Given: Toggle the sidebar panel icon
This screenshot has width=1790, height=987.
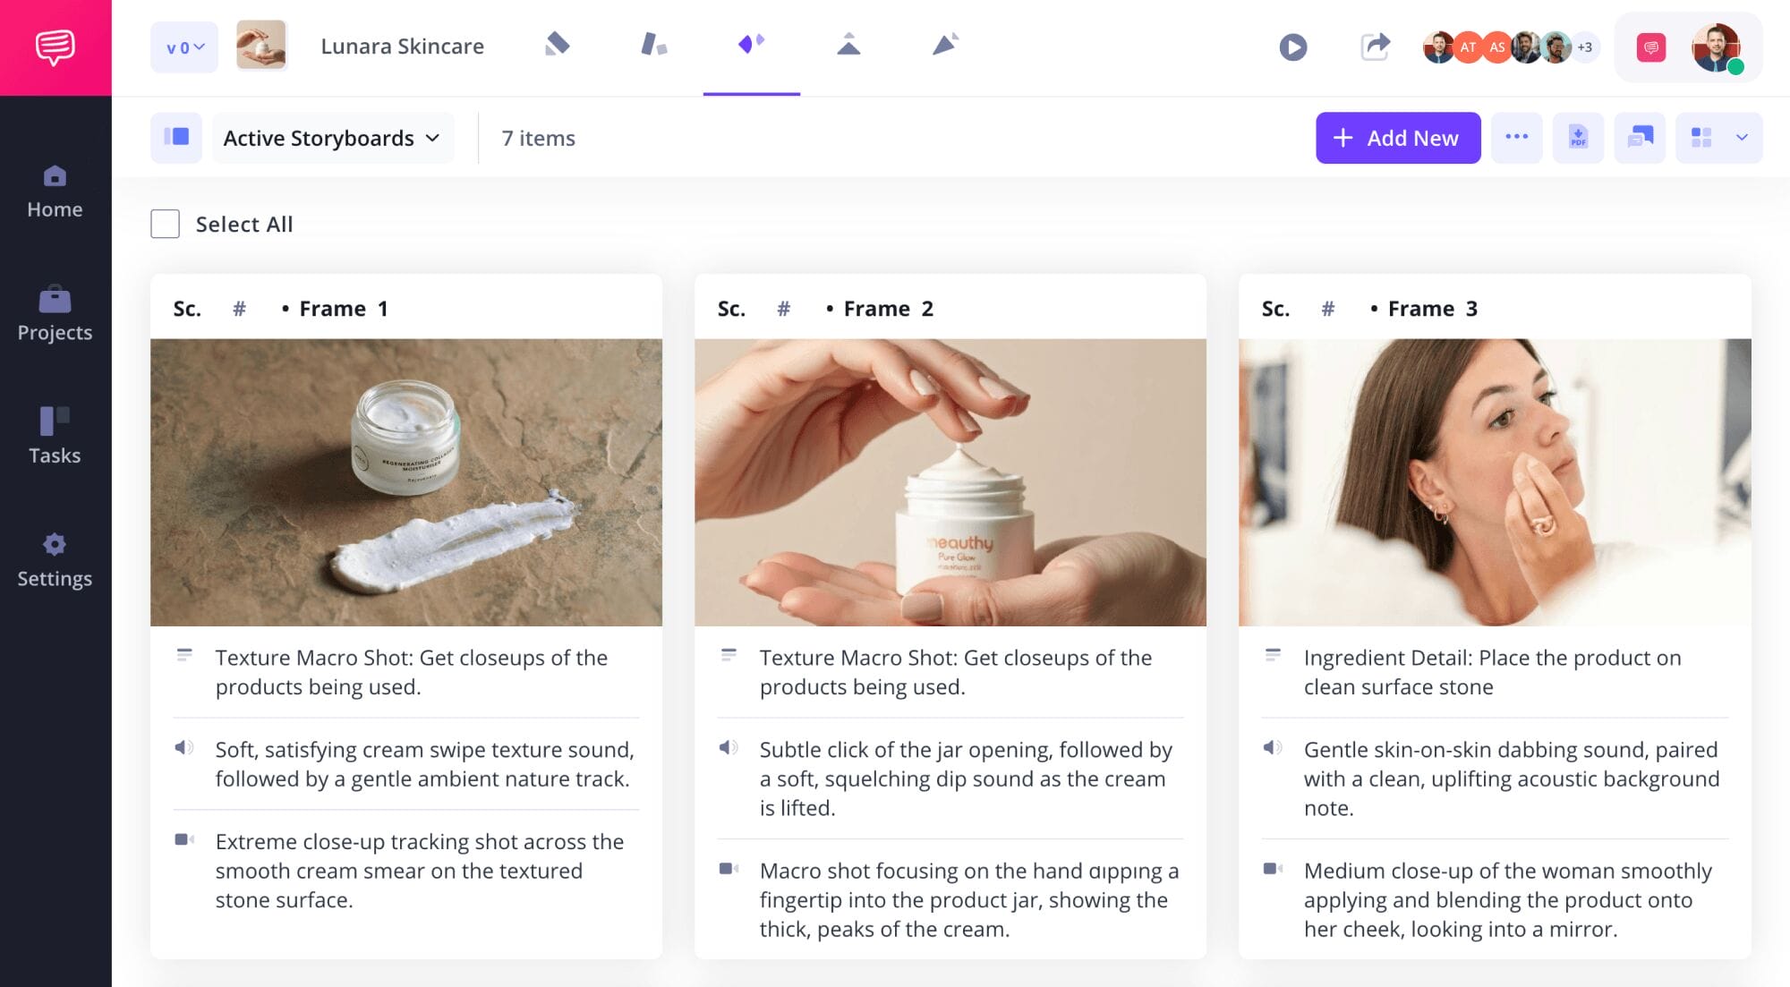Looking at the screenshot, I should click(x=176, y=137).
